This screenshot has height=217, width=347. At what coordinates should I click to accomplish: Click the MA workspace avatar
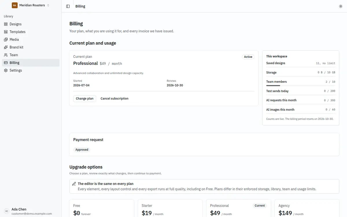click(15, 5)
